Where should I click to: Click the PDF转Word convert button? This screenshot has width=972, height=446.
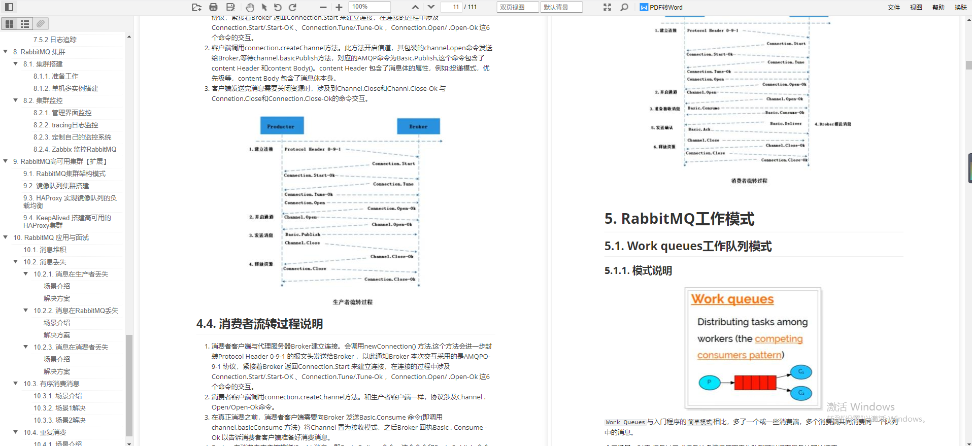[661, 7]
